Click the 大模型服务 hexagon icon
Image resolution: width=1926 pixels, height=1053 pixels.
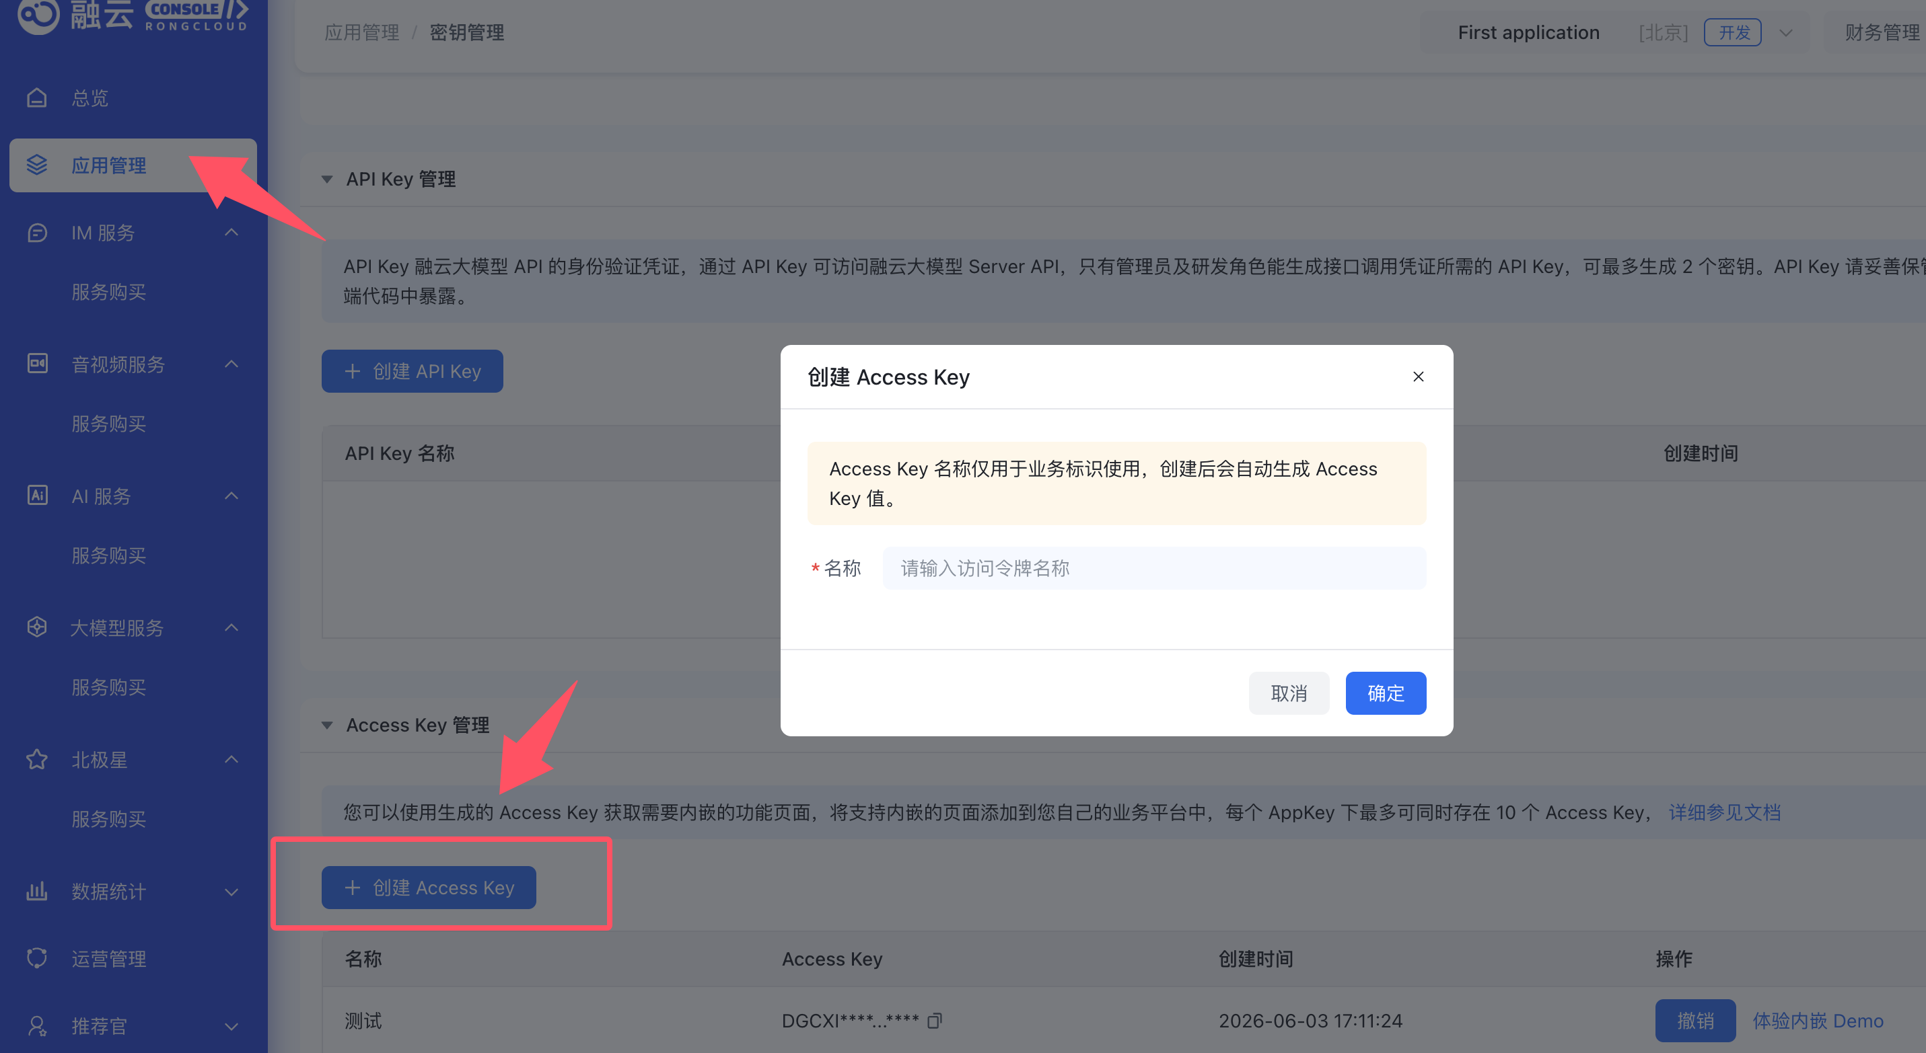click(36, 627)
